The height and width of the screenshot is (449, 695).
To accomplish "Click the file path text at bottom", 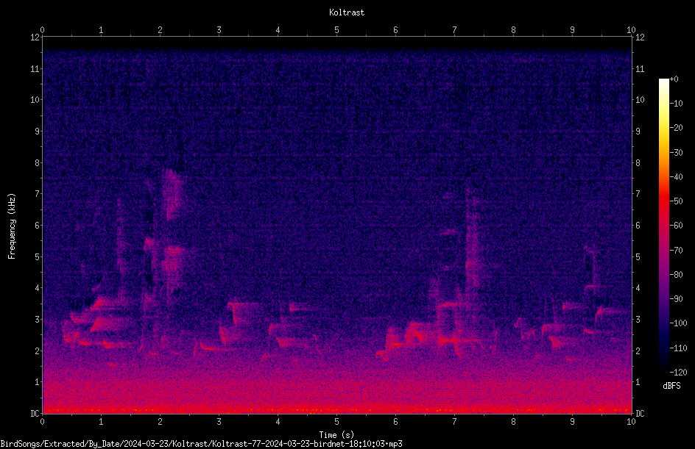I will pos(201,444).
